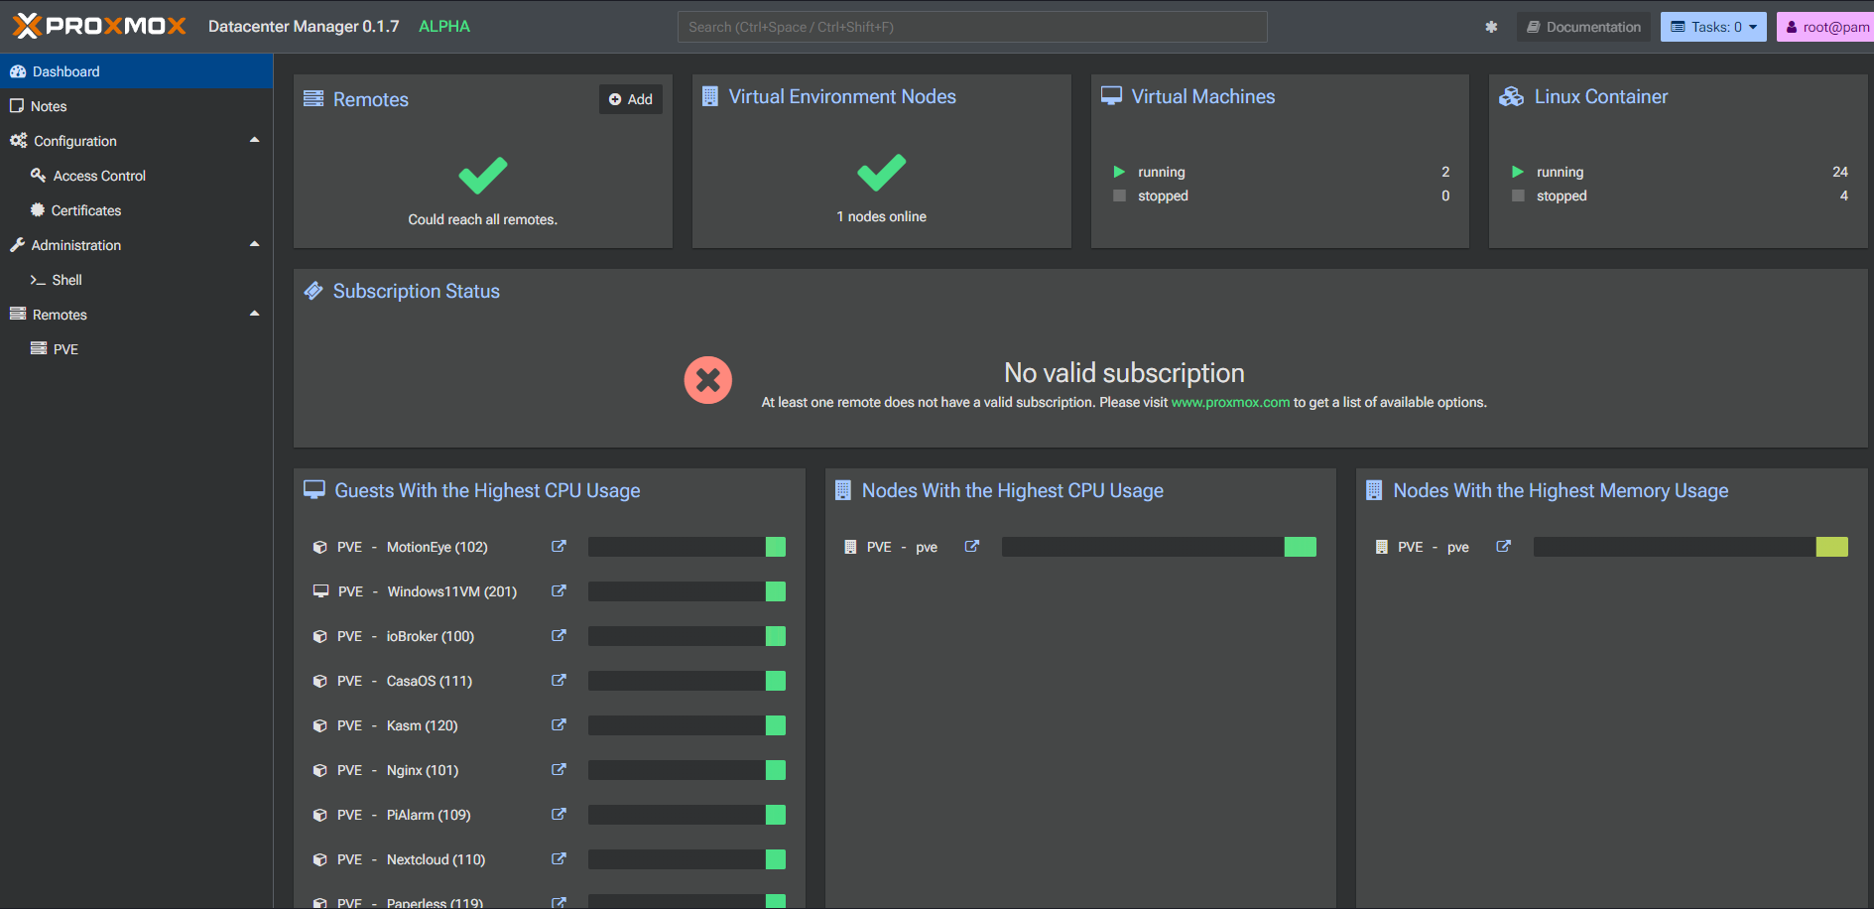Click the red no-subscription error icon
This screenshot has height=909, width=1874.
pyautogui.click(x=708, y=380)
